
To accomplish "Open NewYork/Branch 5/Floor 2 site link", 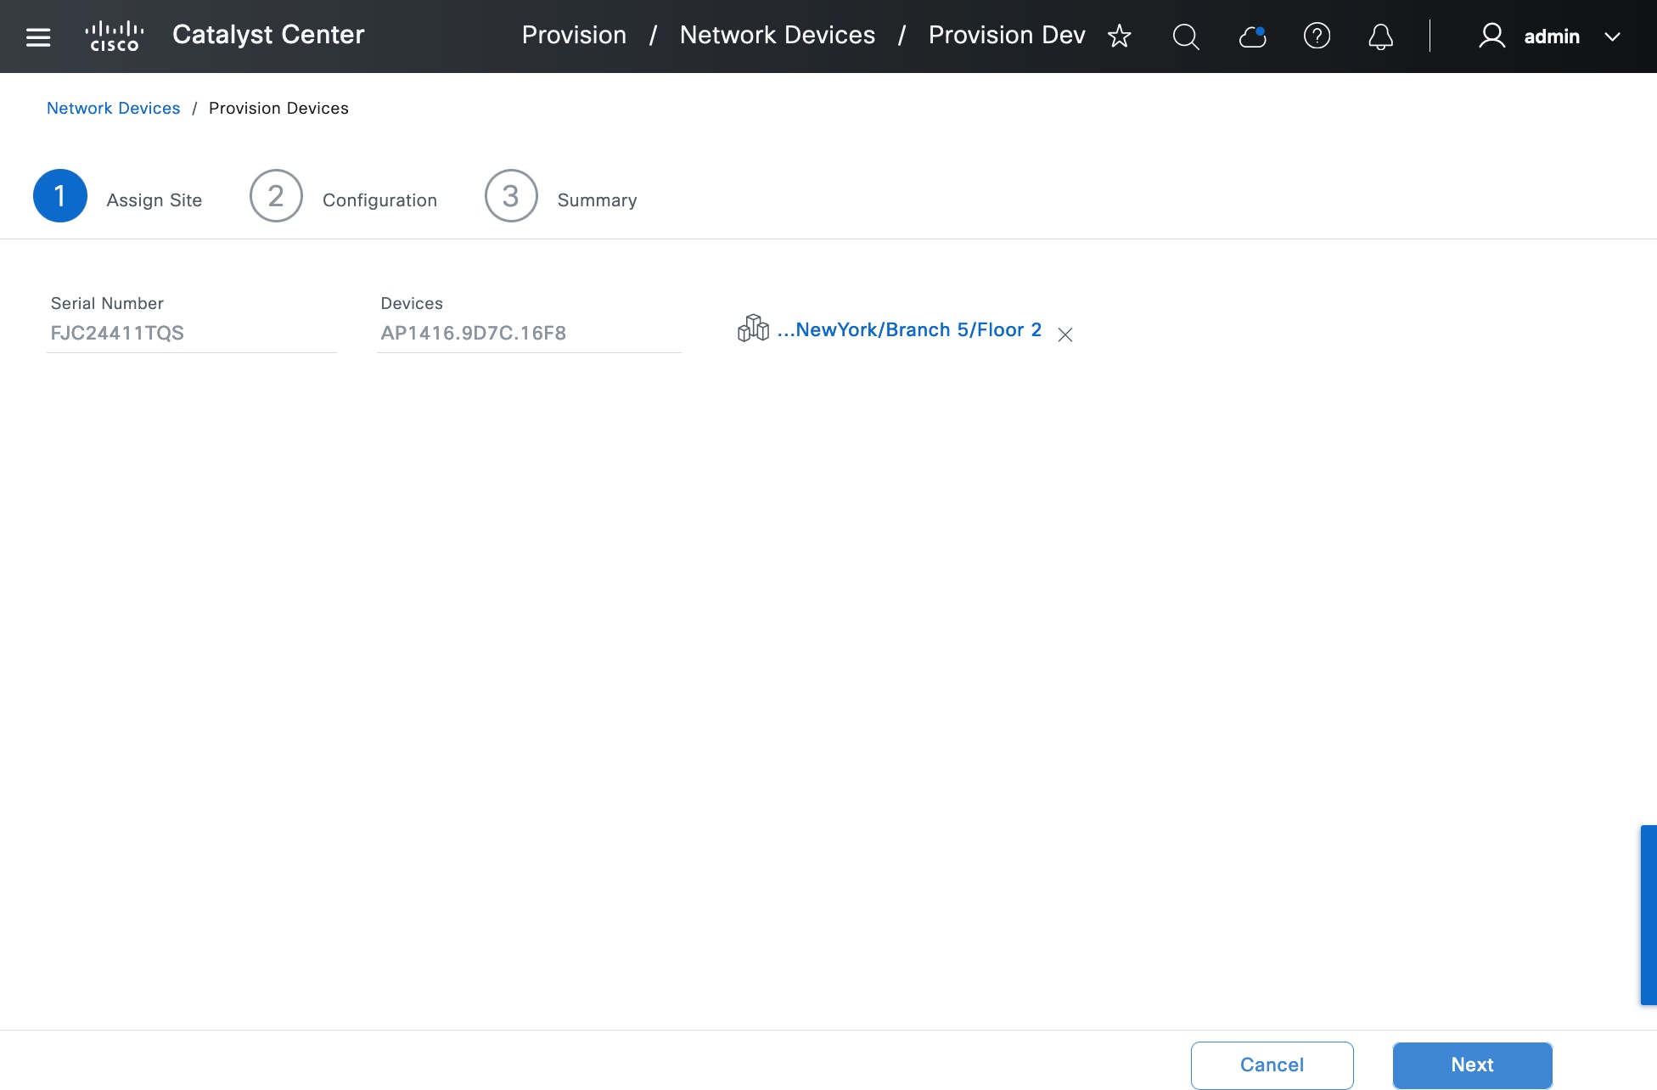I will [x=909, y=329].
